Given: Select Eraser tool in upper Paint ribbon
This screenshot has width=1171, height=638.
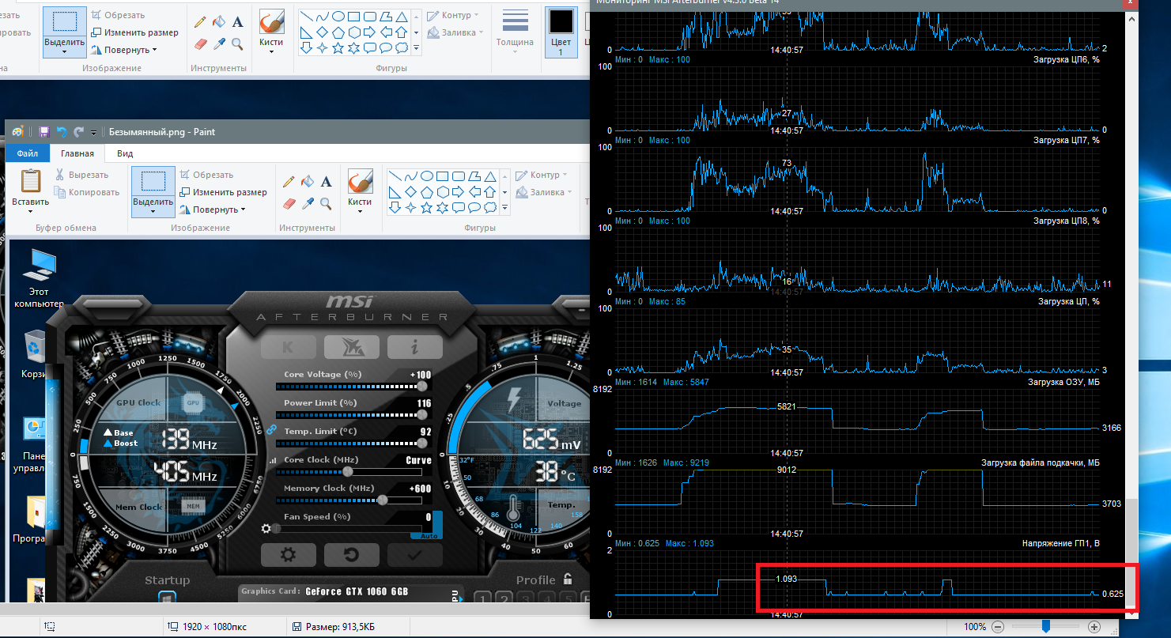Looking at the screenshot, I should click(200, 43).
